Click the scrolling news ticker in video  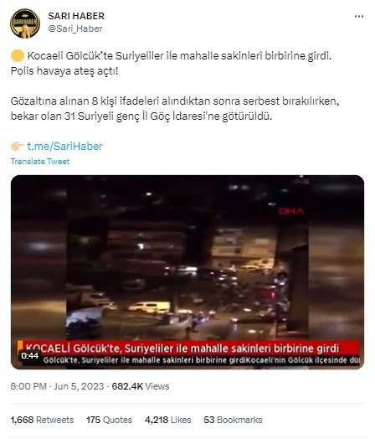tap(201, 360)
